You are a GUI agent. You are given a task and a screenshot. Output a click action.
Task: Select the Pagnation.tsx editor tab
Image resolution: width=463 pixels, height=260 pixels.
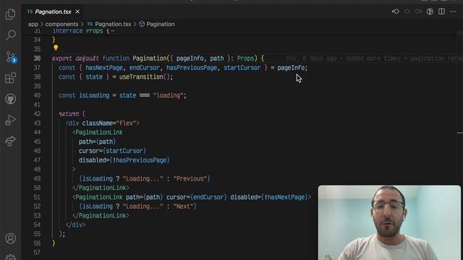pyautogui.click(x=53, y=12)
